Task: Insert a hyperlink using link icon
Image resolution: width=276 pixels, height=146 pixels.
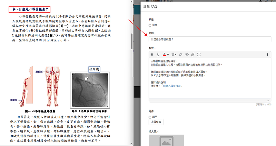Action: (x=187, y=55)
